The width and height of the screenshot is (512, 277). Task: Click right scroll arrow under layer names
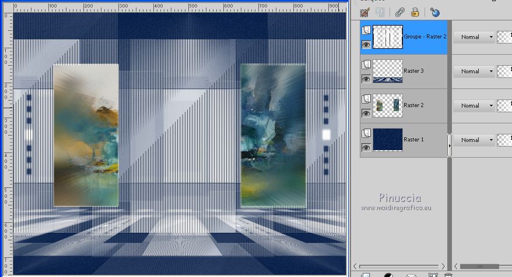[443, 267]
